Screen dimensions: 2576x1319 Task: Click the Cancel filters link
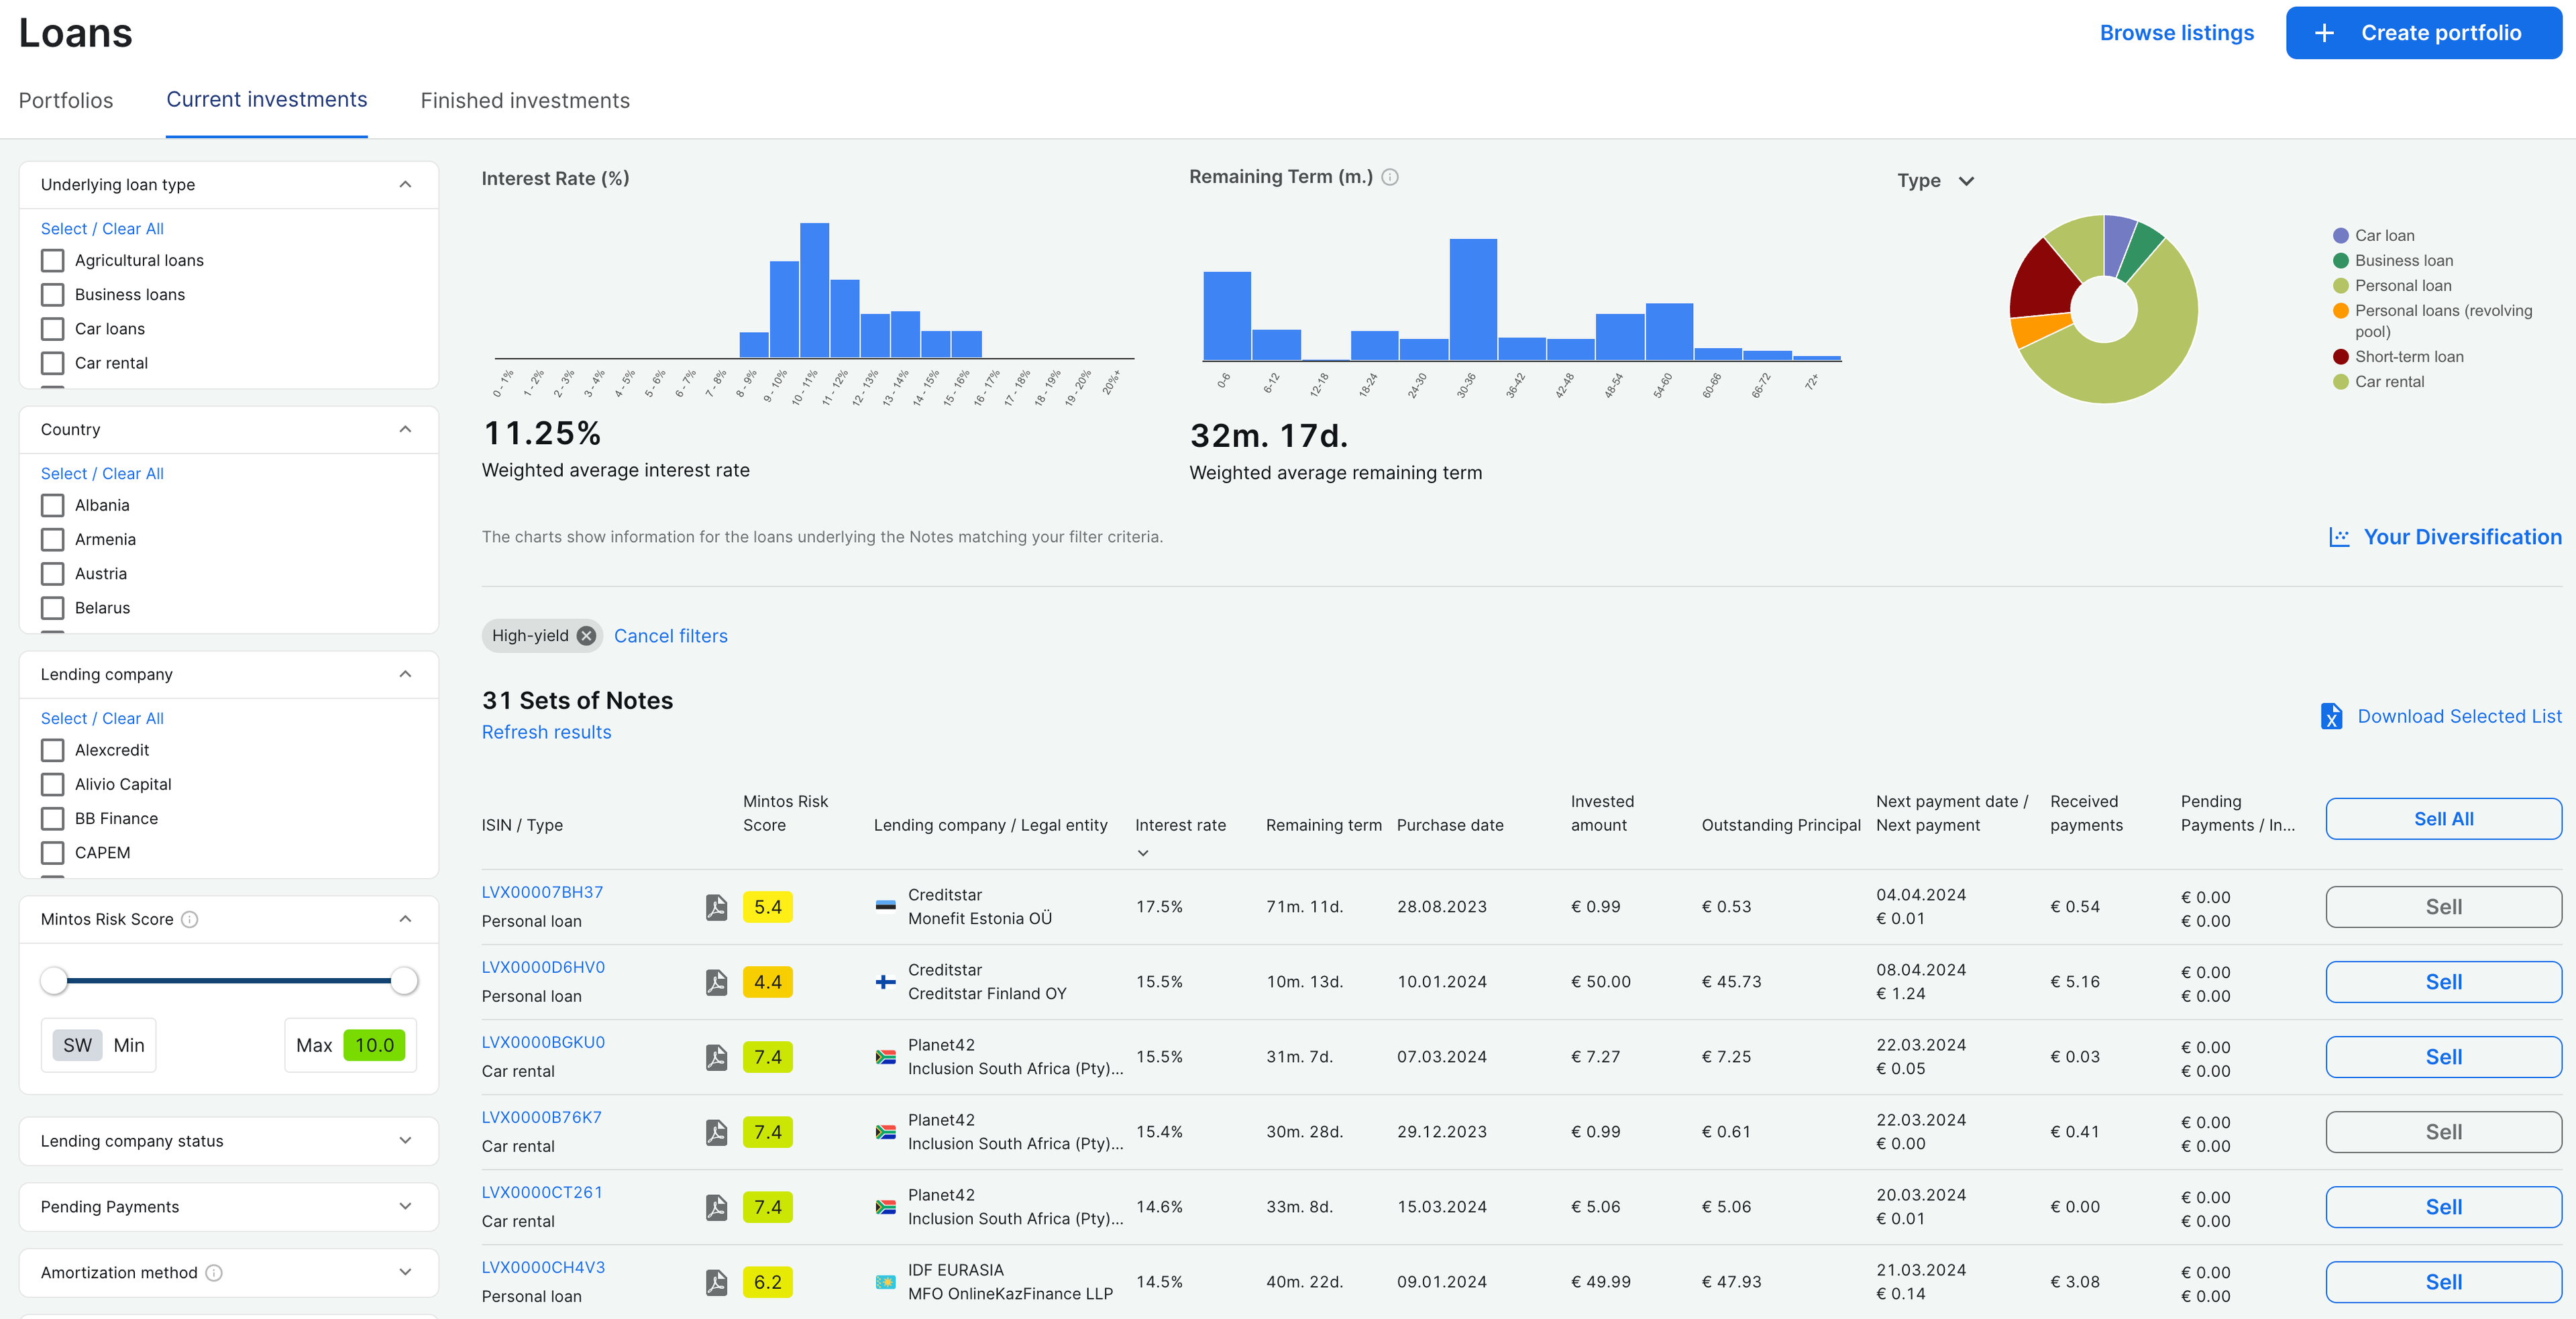point(671,636)
